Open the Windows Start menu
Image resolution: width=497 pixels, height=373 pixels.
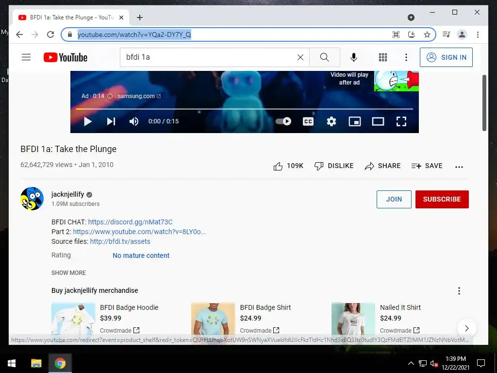click(x=12, y=363)
